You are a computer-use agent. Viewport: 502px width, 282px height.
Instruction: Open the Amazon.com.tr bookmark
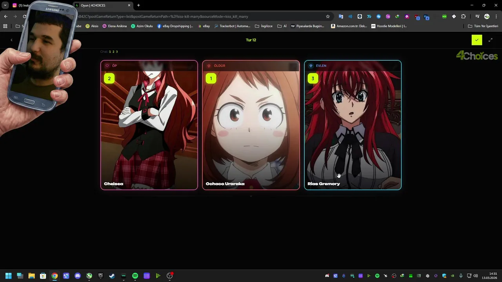(x=349, y=26)
